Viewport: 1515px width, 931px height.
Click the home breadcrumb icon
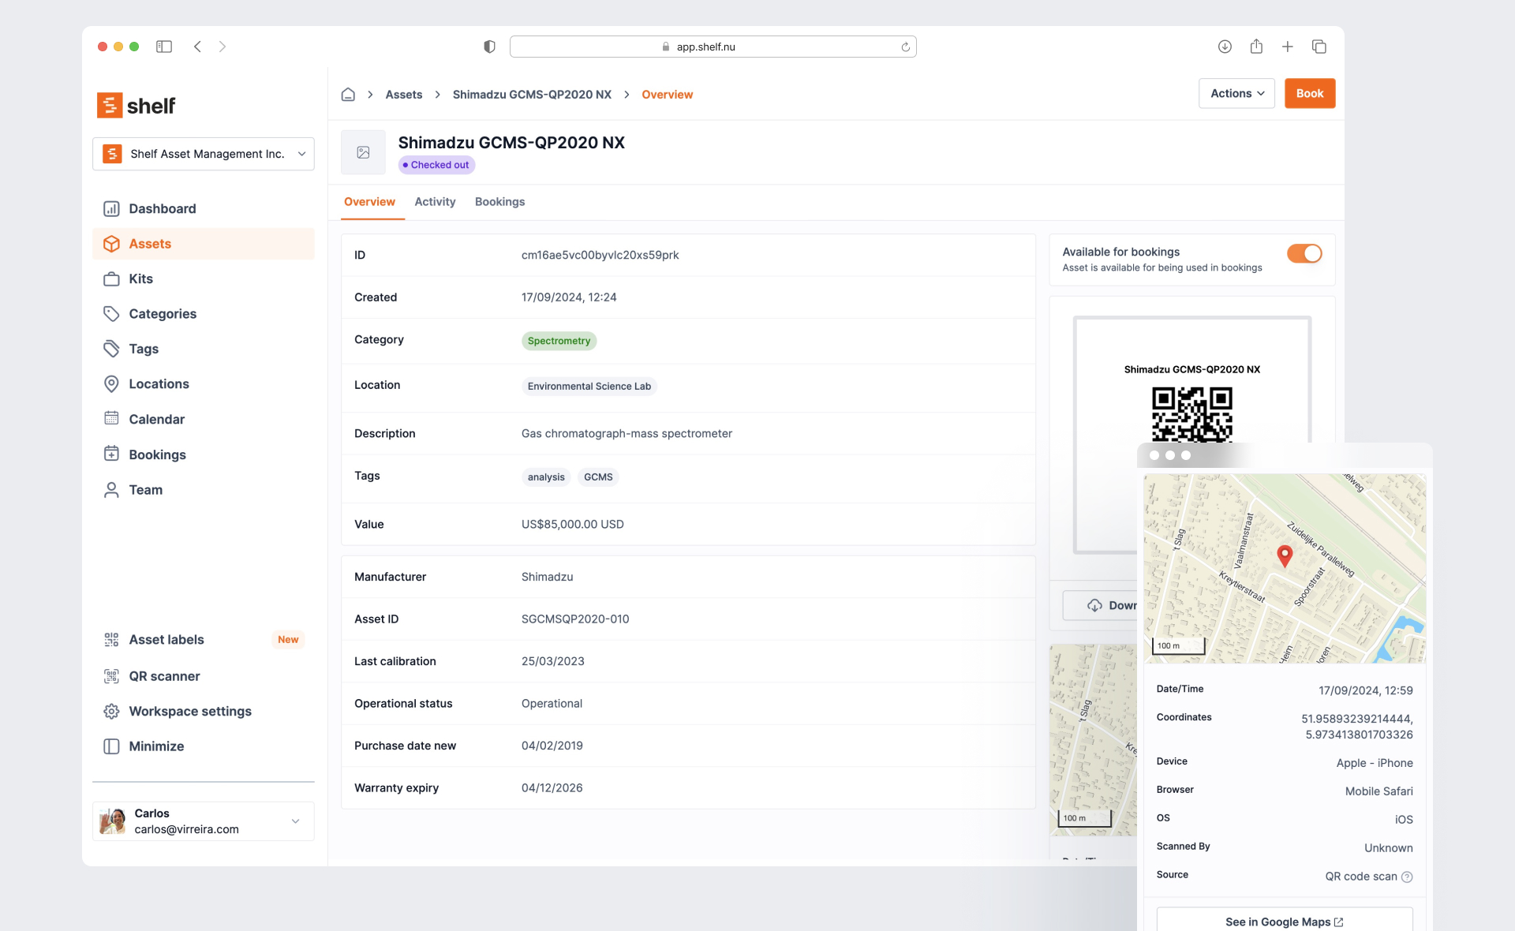point(348,95)
